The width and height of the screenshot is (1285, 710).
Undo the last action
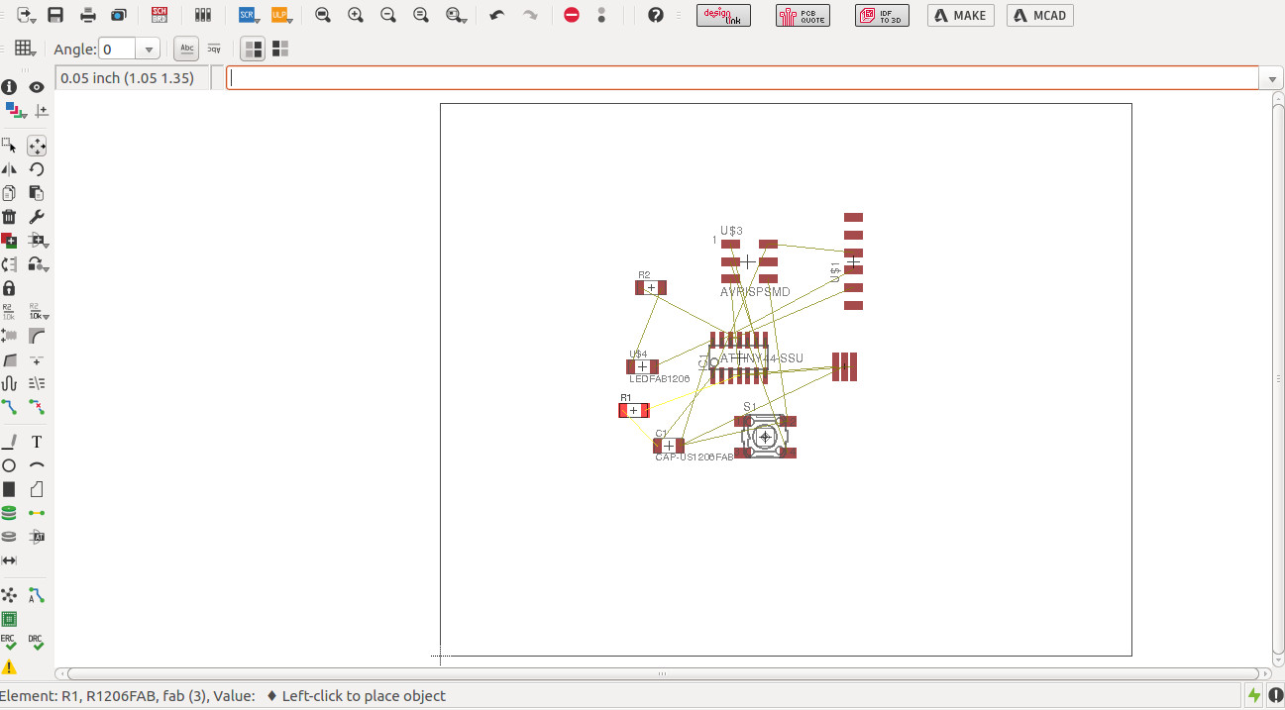point(497,15)
